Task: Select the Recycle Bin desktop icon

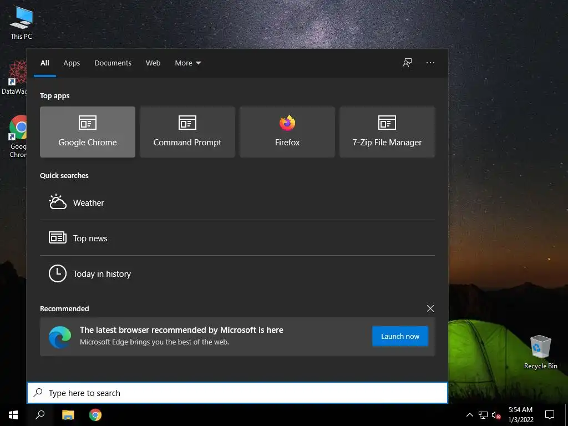Action: (x=540, y=352)
